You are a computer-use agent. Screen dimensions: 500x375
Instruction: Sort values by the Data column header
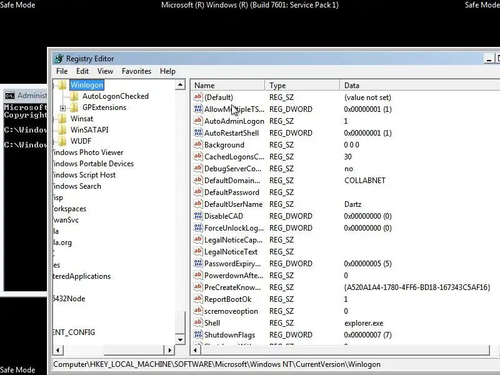pos(420,86)
